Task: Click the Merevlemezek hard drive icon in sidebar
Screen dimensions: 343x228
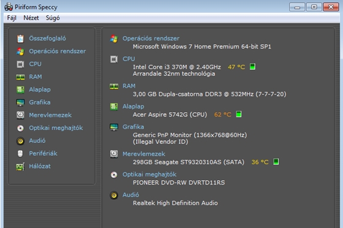Action: click(20, 115)
